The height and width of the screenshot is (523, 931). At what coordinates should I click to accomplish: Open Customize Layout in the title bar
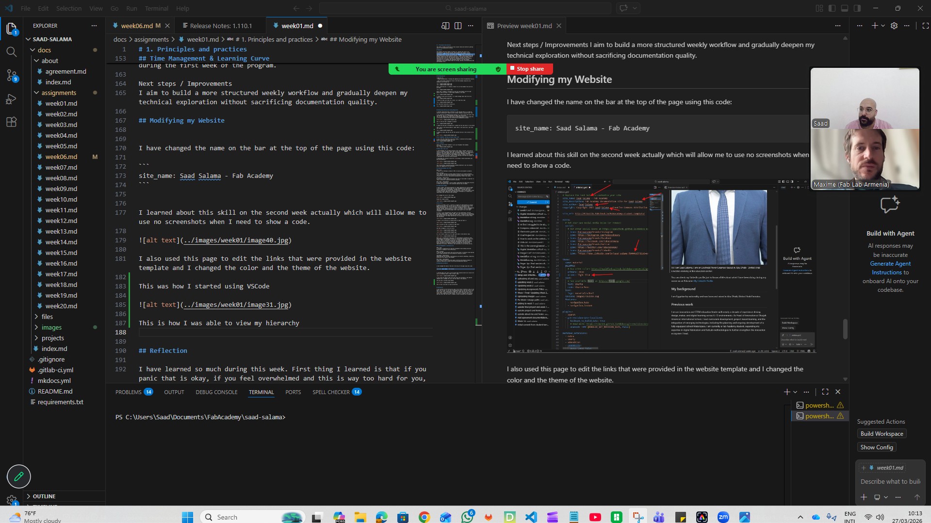coord(819,8)
